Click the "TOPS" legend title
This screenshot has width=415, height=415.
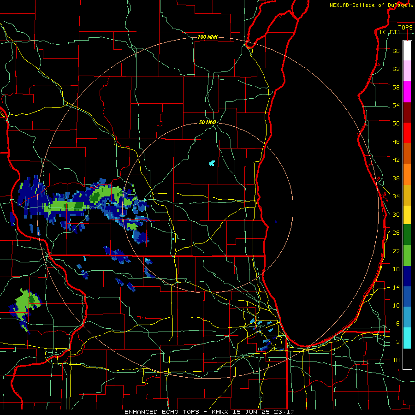[x=405, y=27]
